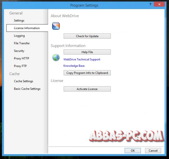Screen dimensions: 169x159
Task: Click the Activate License button
Action: coord(87,89)
